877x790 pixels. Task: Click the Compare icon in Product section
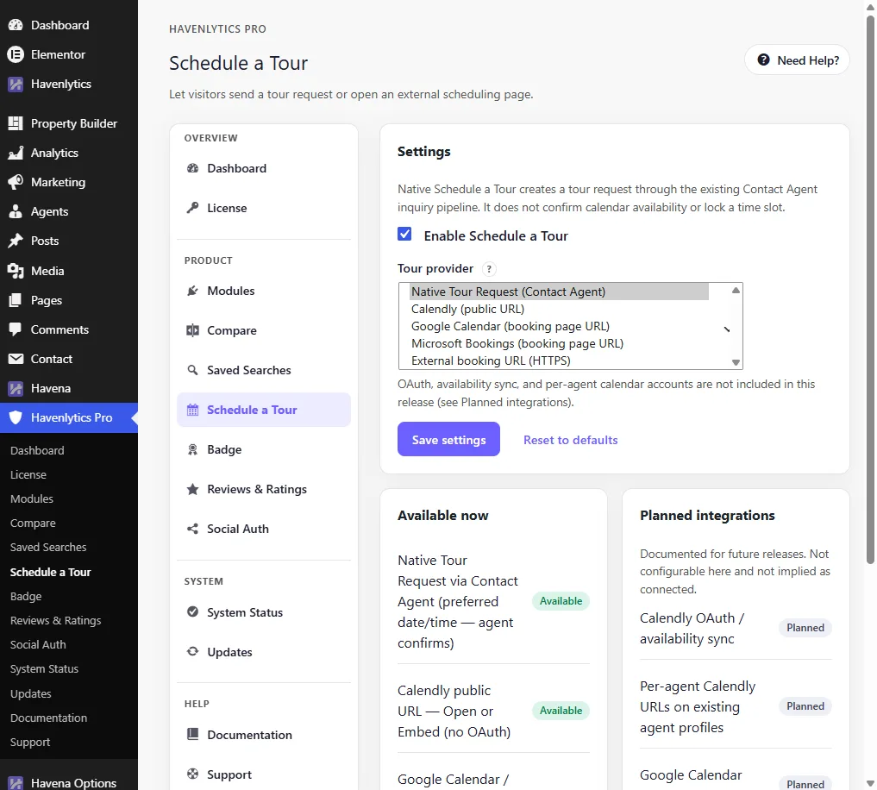pos(192,330)
